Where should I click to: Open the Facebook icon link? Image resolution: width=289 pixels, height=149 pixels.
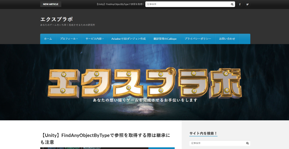point(240,4)
